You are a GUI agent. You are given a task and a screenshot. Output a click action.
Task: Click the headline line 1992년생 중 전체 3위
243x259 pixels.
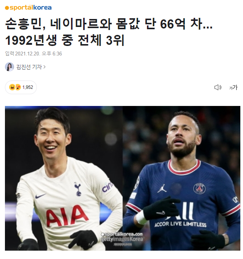point(65,40)
